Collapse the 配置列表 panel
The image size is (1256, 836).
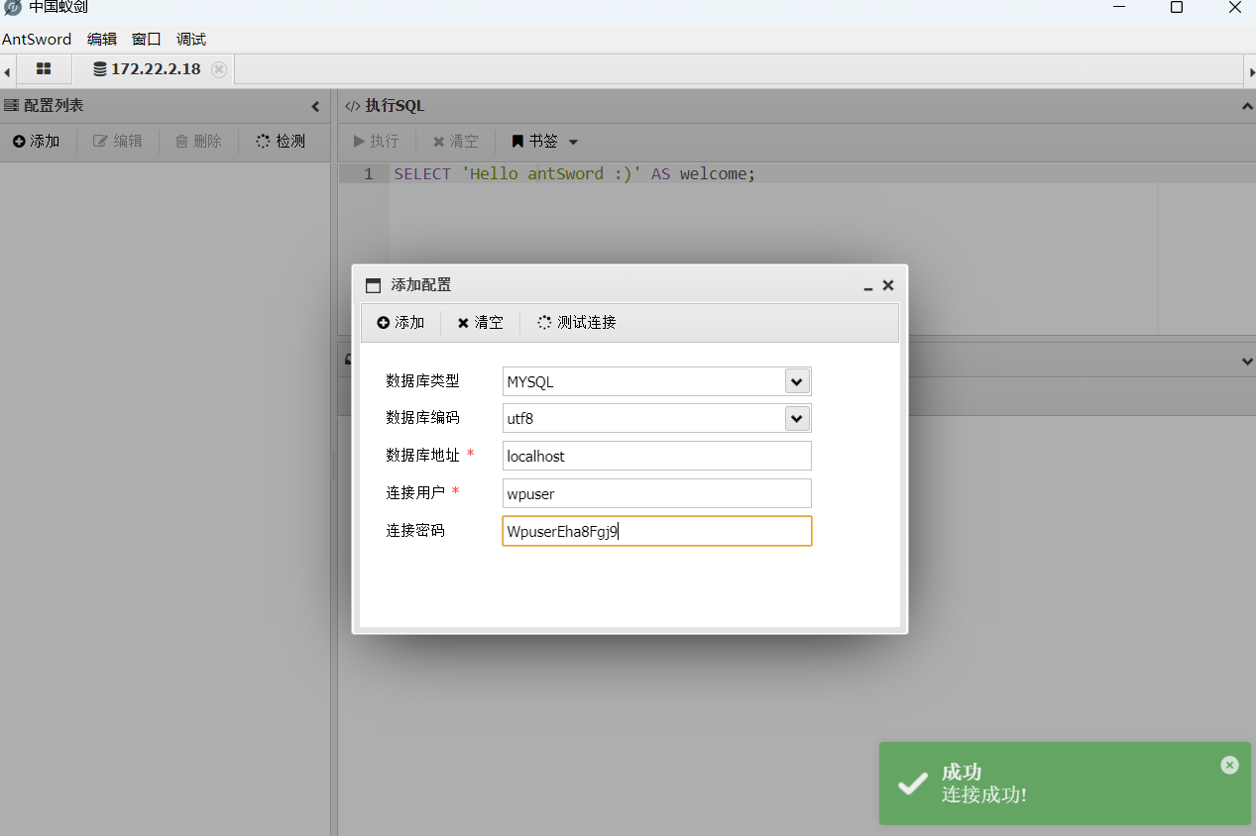pos(315,106)
